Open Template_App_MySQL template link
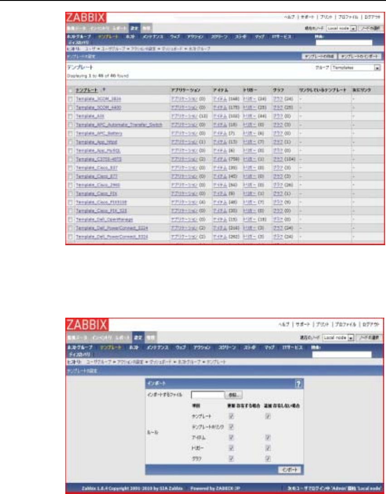The width and height of the screenshot is (386, 494). (98, 150)
